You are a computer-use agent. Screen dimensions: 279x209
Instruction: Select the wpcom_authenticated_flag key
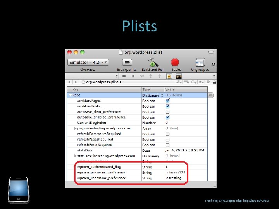pos(99,167)
